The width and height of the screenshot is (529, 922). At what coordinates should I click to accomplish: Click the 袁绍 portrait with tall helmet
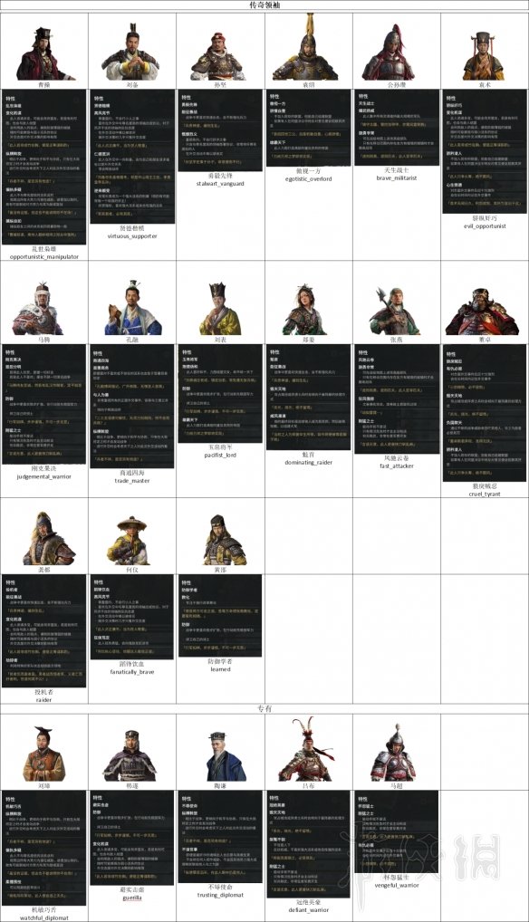[x=308, y=47]
